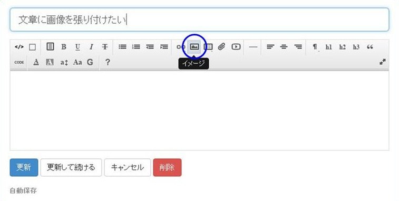Toggle bold formatting

64,47
